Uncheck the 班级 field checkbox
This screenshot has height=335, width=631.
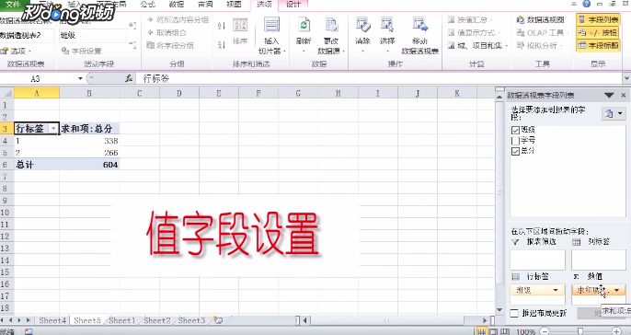(515, 130)
